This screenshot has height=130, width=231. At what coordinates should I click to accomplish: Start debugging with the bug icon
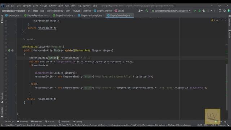[199, 10]
